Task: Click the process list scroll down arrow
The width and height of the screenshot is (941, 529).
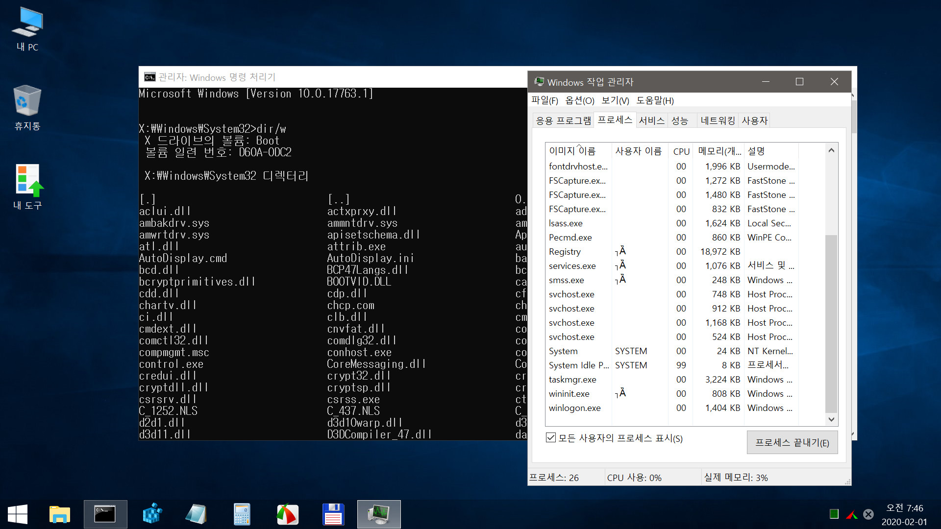Action: tap(831, 419)
